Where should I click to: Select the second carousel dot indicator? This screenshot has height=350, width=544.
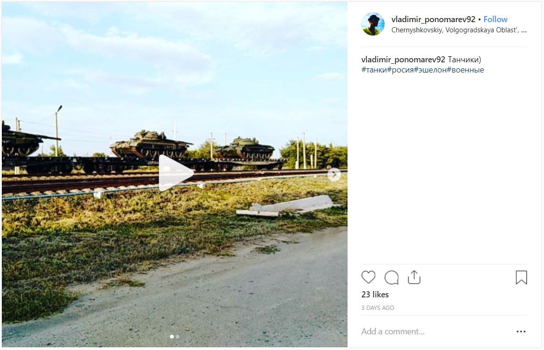point(177,337)
